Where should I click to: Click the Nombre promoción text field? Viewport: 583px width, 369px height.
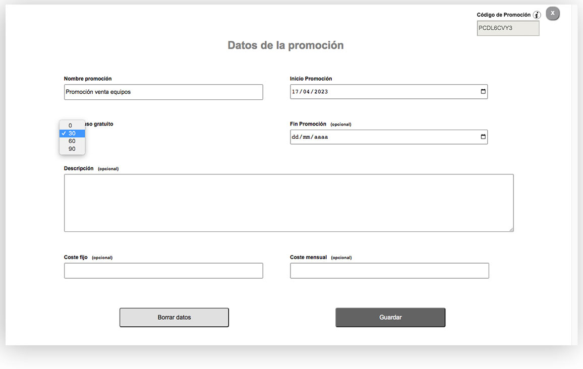point(163,92)
